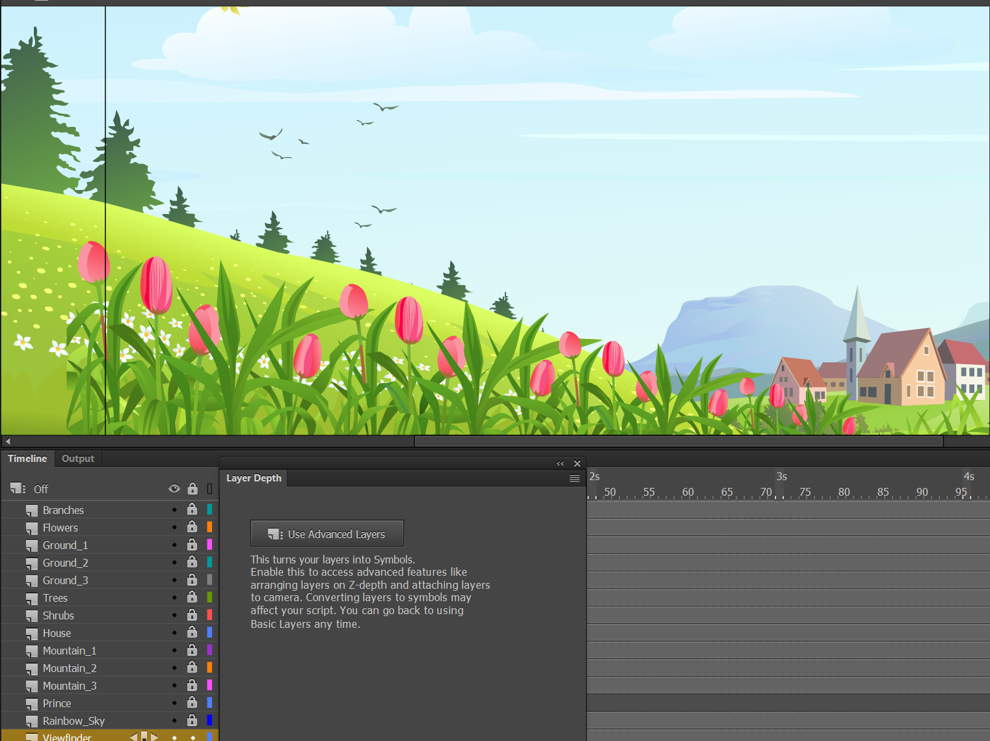Open the Layer Depth panel options menu
The image size is (990, 741).
(x=574, y=478)
